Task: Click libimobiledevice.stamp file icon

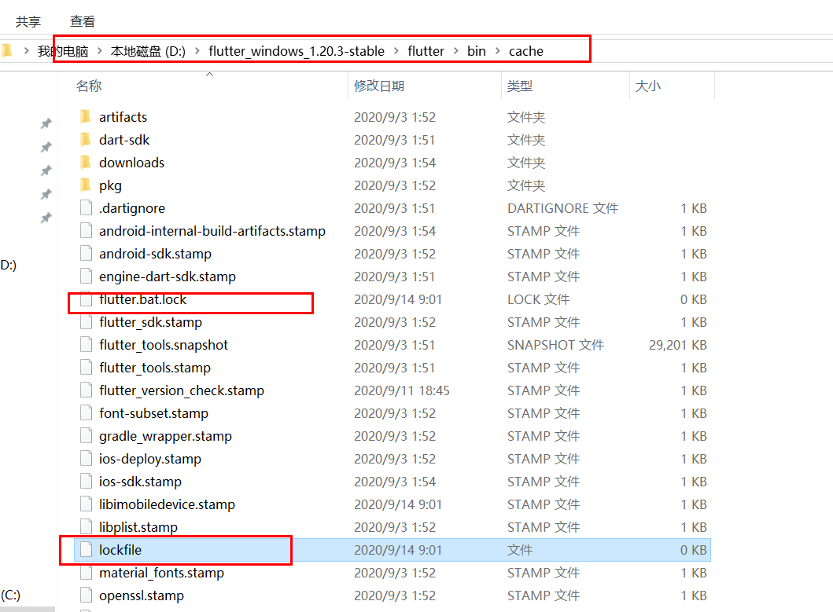Action: tap(86, 504)
